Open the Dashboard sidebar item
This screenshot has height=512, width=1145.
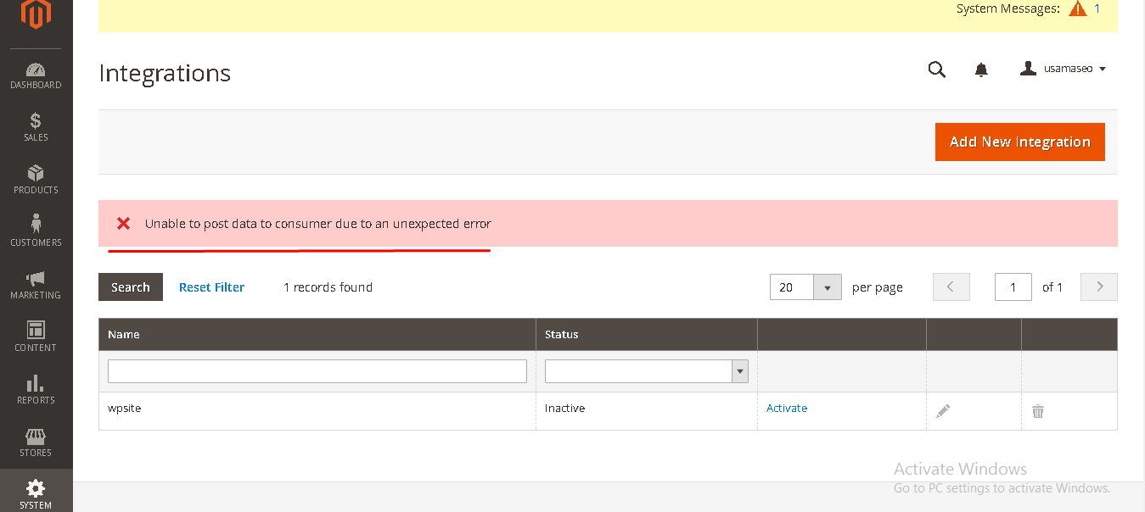[x=36, y=75]
